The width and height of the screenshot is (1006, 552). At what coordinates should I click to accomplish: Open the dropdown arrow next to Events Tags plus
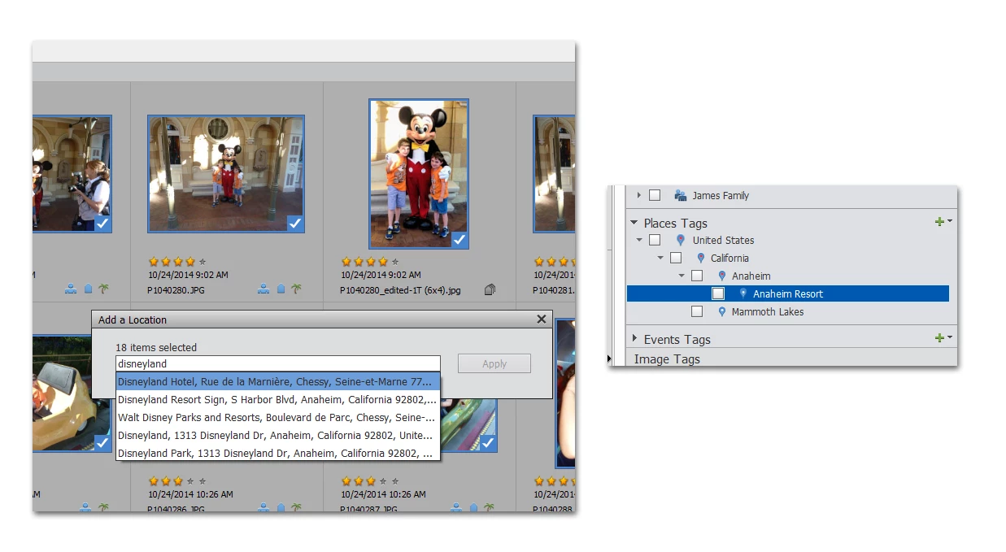coord(949,337)
